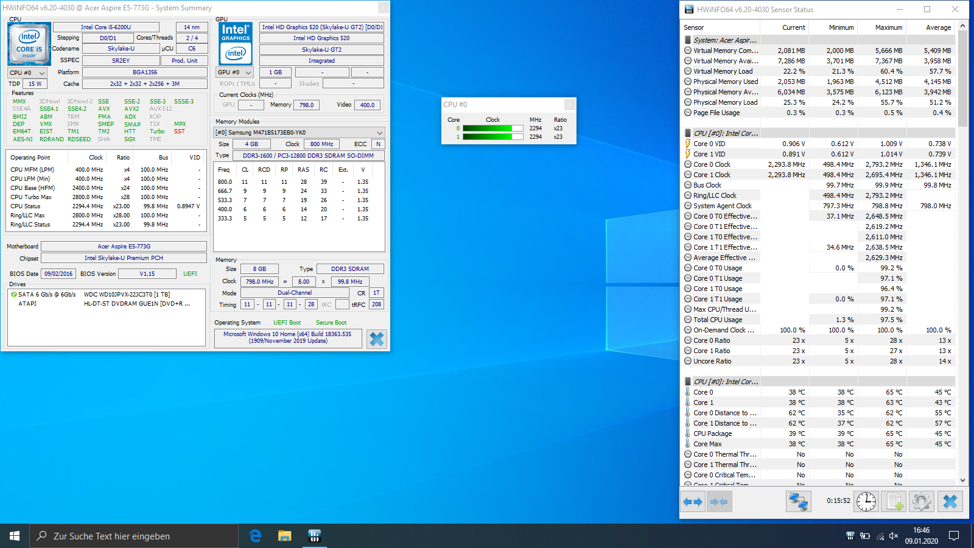Click the taskbar search box
This screenshot has width=974, height=548.
coord(134,536)
